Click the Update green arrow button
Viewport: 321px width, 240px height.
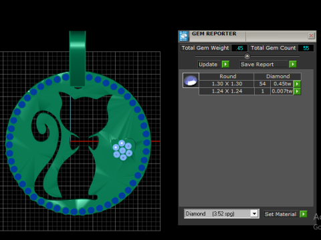[225, 64]
